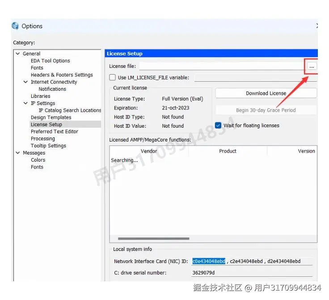Click the LM_LICENSE_FILE variable text field

point(255,78)
